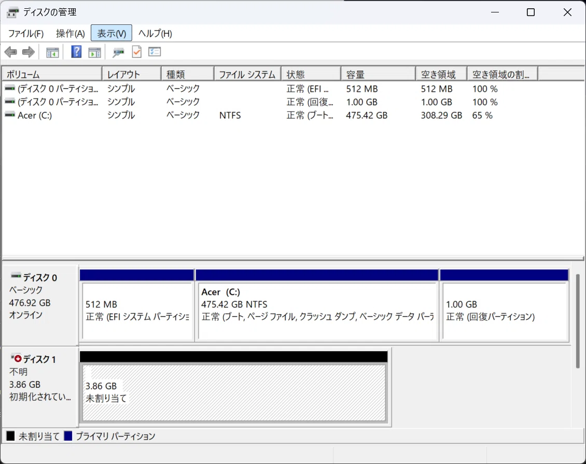
Task: Click the 65 % free percentage cell
Action: click(482, 116)
